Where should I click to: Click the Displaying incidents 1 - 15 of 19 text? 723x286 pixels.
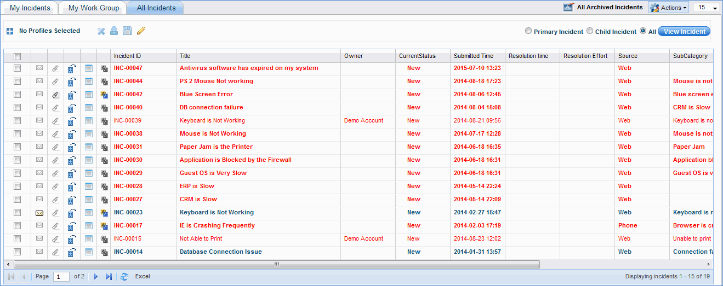tap(668, 276)
